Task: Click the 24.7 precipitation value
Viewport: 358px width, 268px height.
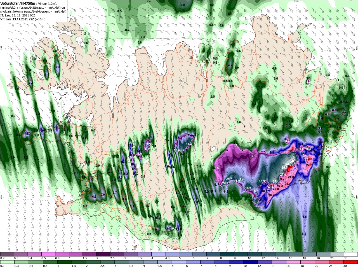Action: tap(229, 179)
